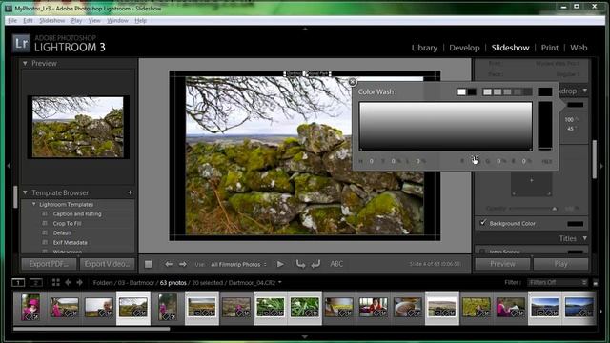Open the Help menu
The height and width of the screenshot is (343, 610).
coord(140,21)
